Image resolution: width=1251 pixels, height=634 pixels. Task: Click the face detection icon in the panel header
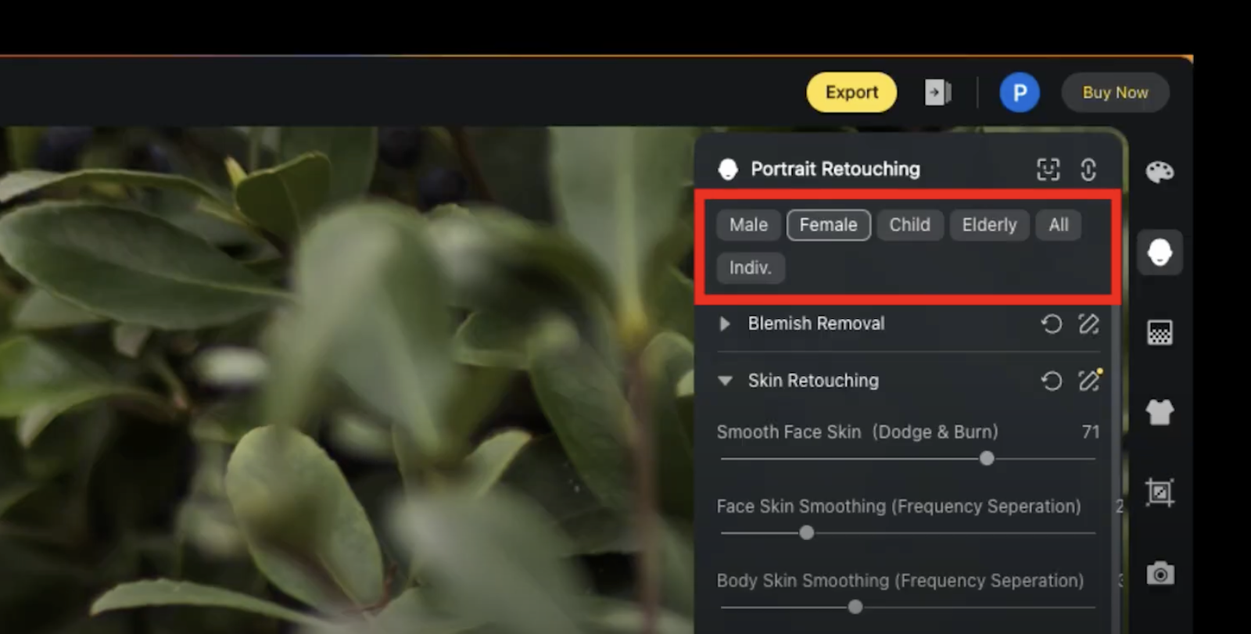tap(1048, 169)
